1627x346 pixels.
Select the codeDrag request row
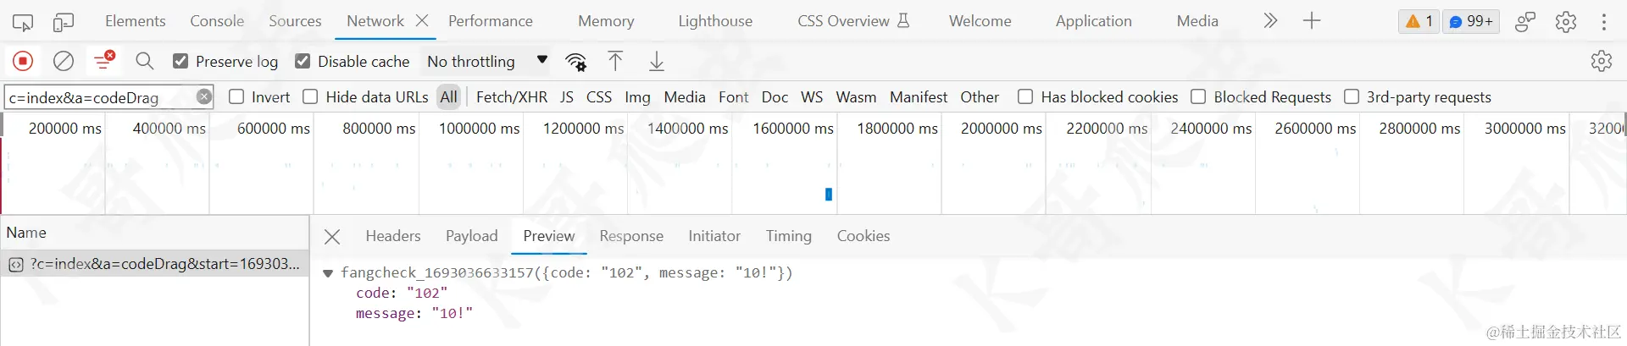click(154, 264)
